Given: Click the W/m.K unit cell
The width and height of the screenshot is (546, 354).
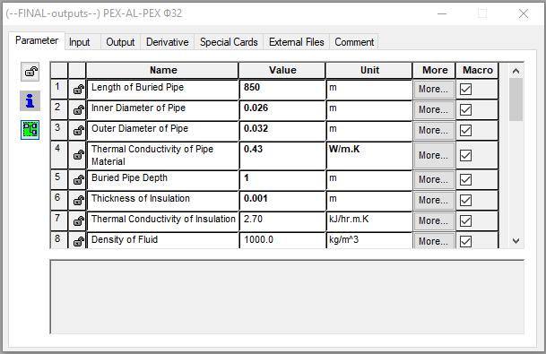Looking at the screenshot, I should coord(369,155).
